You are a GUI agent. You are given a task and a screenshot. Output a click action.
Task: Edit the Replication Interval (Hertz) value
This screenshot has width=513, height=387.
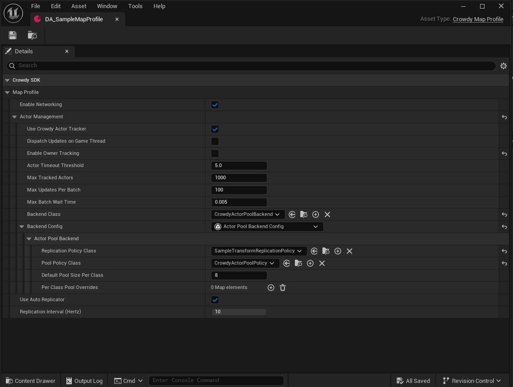[239, 312]
